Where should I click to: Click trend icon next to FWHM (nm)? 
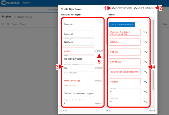(145, 62)
